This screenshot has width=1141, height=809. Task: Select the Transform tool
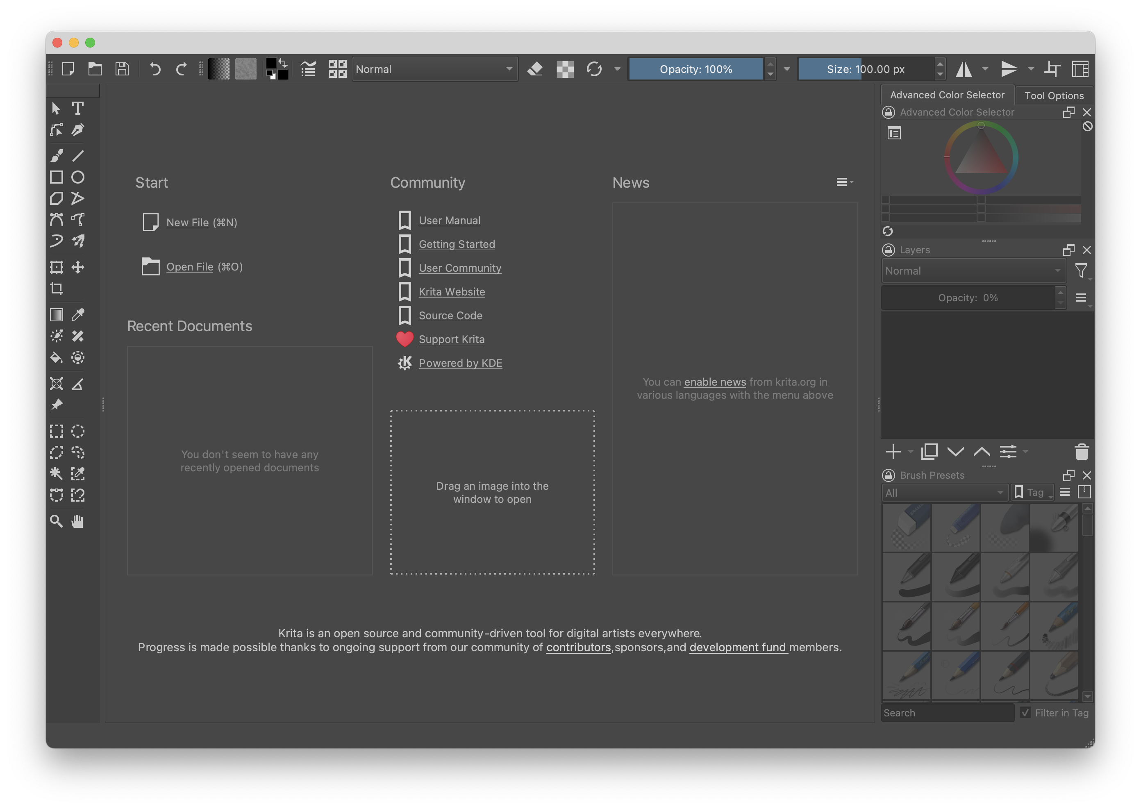click(56, 268)
